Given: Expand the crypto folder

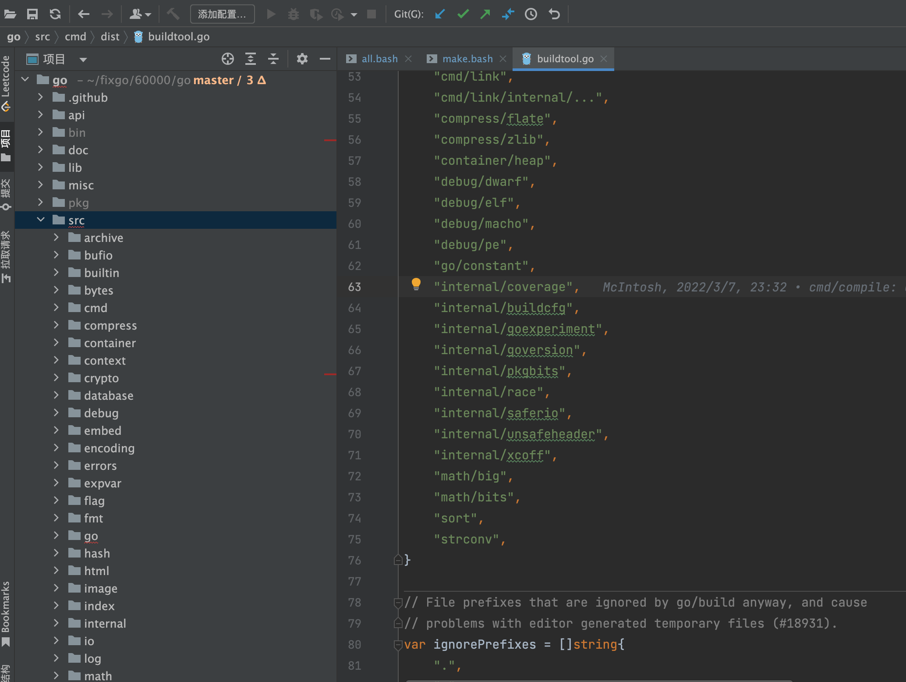Looking at the screenshot, I should pos(56,378).
